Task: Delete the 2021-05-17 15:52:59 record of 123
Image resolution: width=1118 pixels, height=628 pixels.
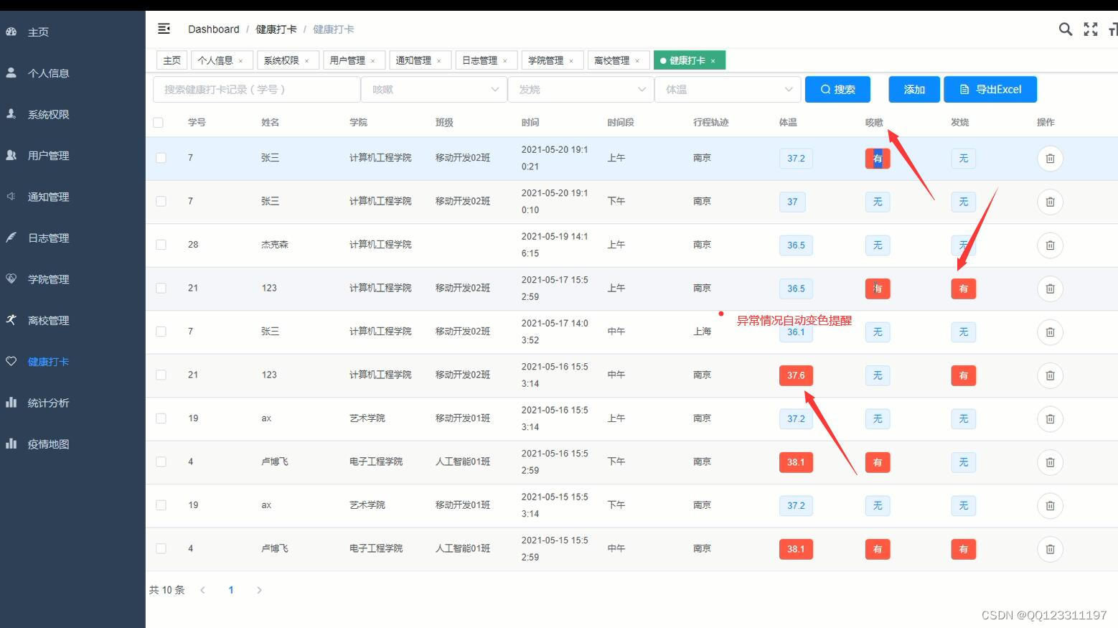Action: (1050, 289)
